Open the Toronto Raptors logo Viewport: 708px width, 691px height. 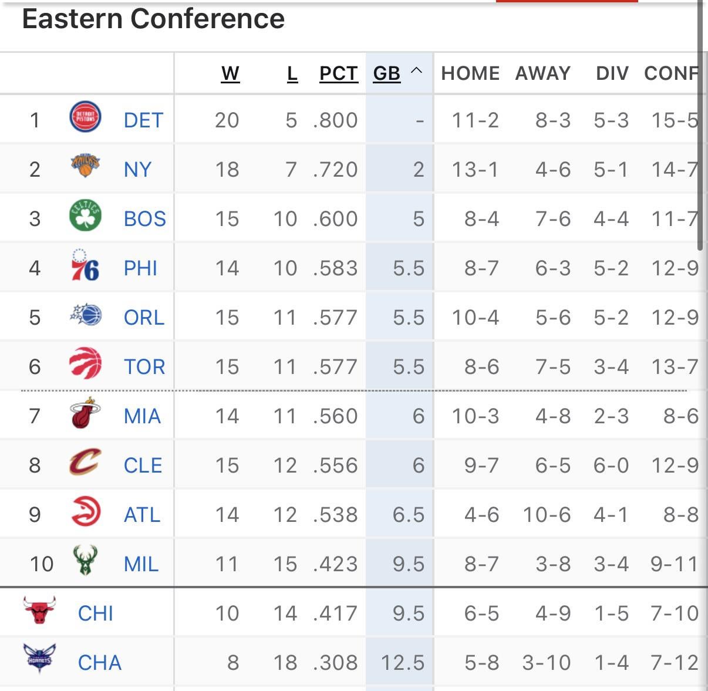click(x=85, y=363)
